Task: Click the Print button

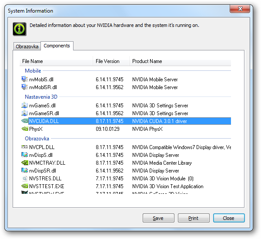Action: point(194,218)
